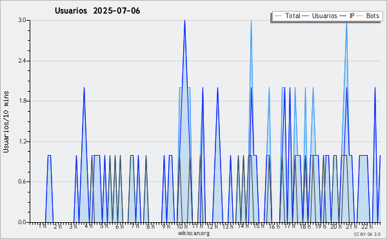Click the '2.4' y-axis value
This screenshot has width=387, height=239.
click(22, 61)
